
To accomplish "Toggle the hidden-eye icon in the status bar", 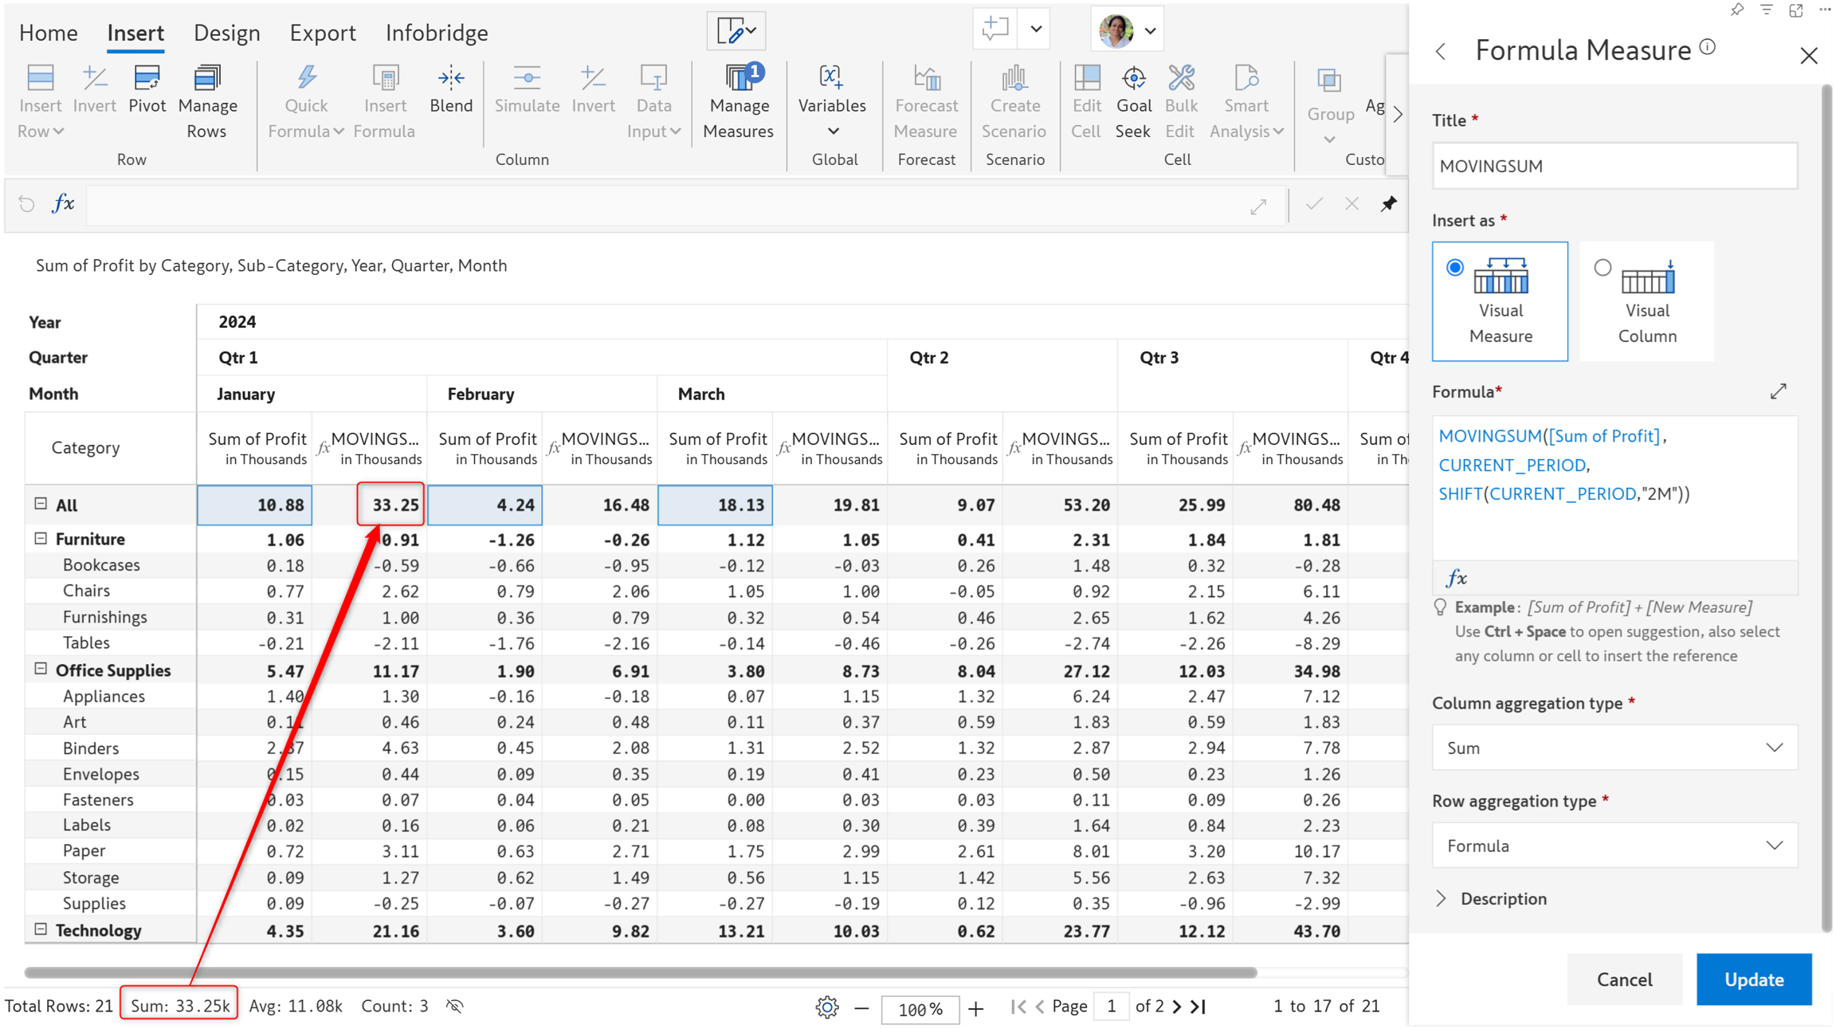I will click(x=455, y=1006).
